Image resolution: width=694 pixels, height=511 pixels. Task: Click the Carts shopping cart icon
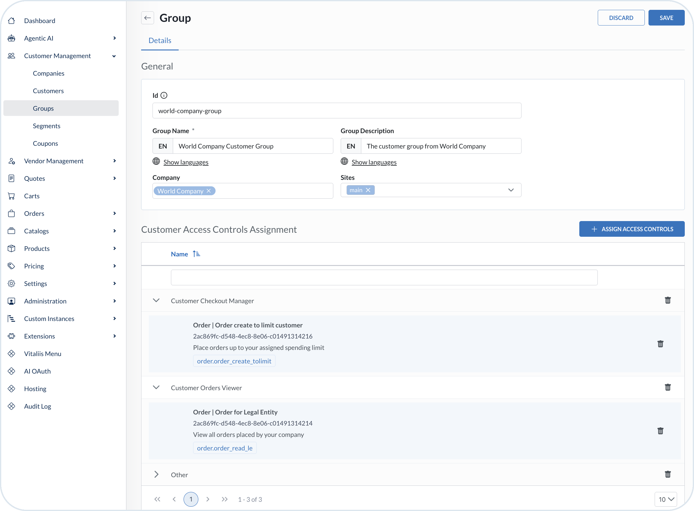point(11,196)
